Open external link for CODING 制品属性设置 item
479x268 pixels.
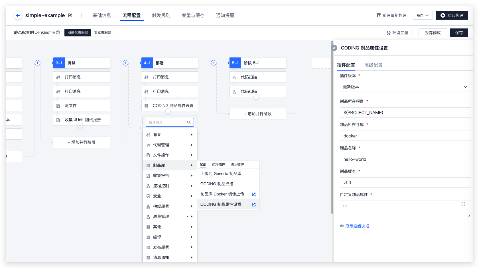pos(254,205)
